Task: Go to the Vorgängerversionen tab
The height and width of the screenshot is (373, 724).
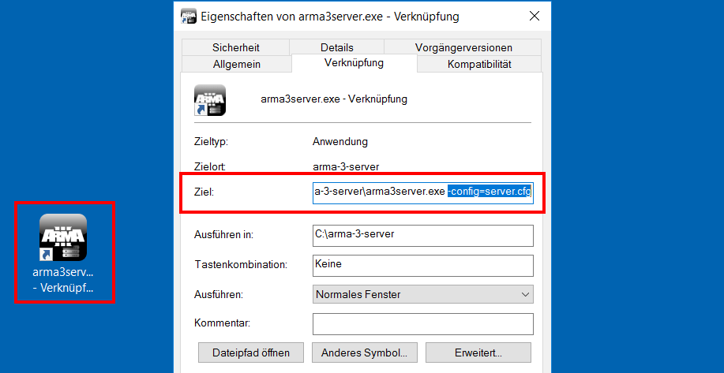Action: point(463,47)
